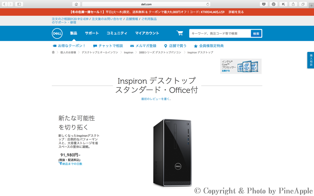Open the Pocket extension icon

264,4
